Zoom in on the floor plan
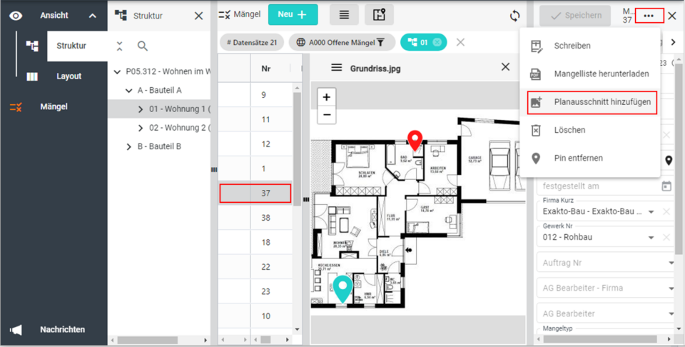The width and height of the screenshot is (685, 347). [327, 97]
